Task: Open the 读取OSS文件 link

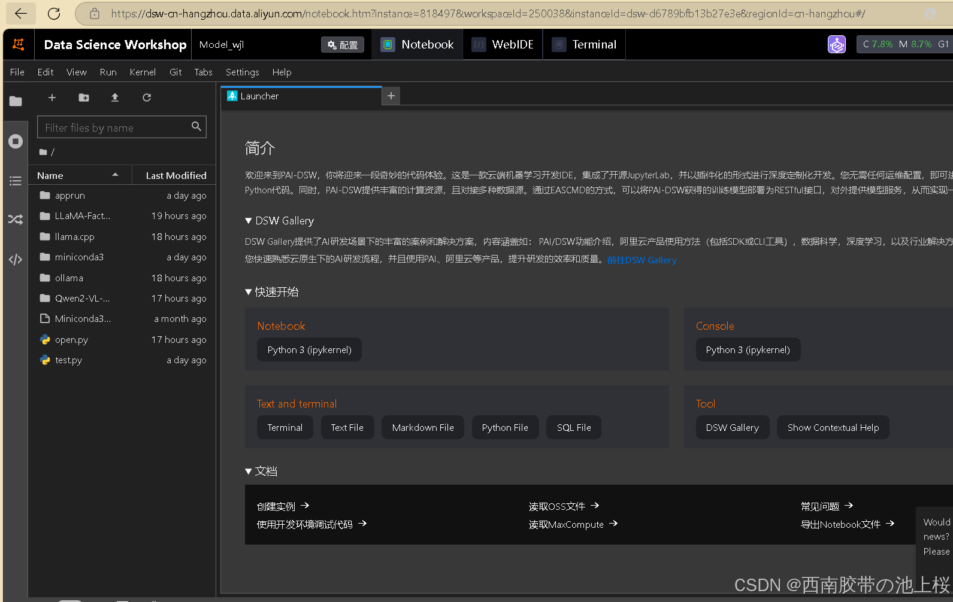Action: 564,506
